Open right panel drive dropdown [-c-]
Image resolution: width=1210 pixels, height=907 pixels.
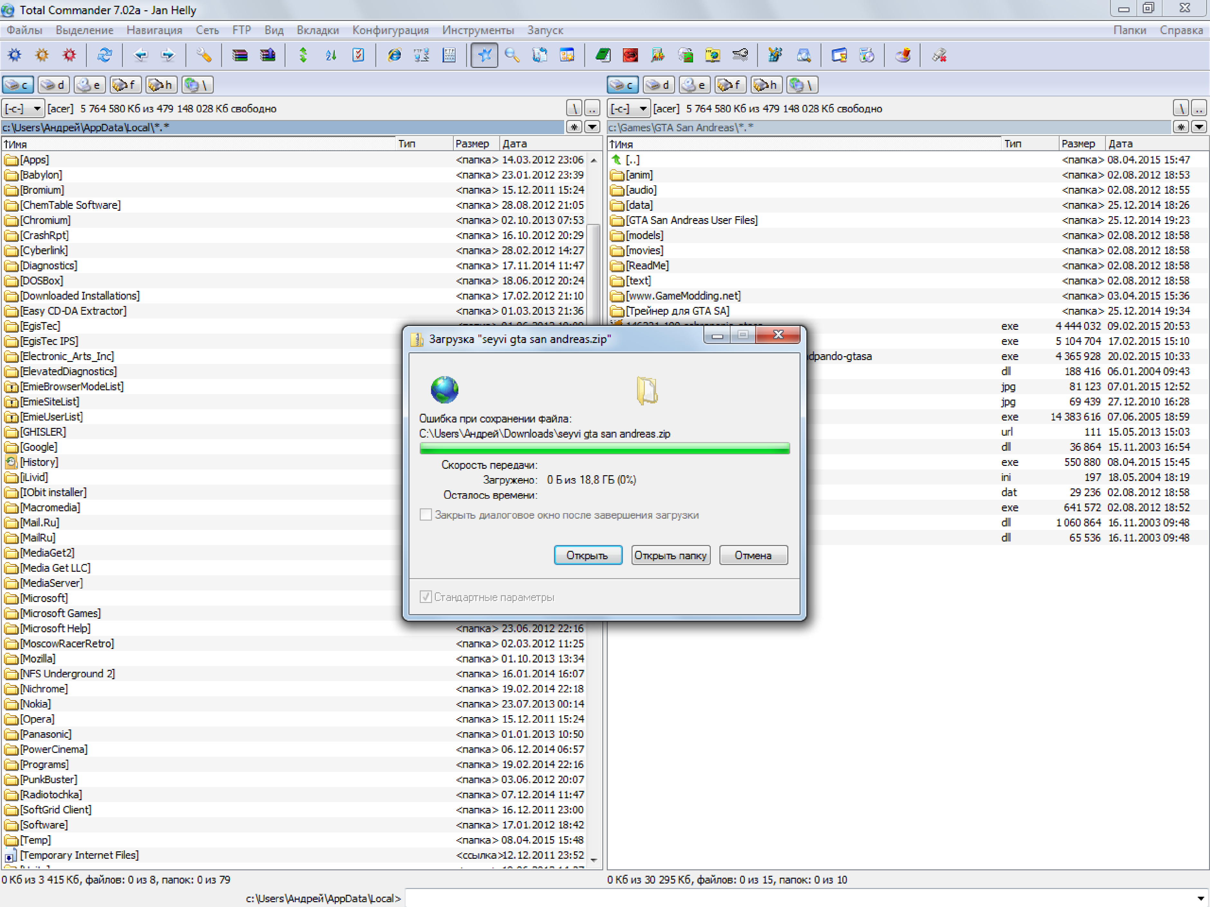point(629,109)
